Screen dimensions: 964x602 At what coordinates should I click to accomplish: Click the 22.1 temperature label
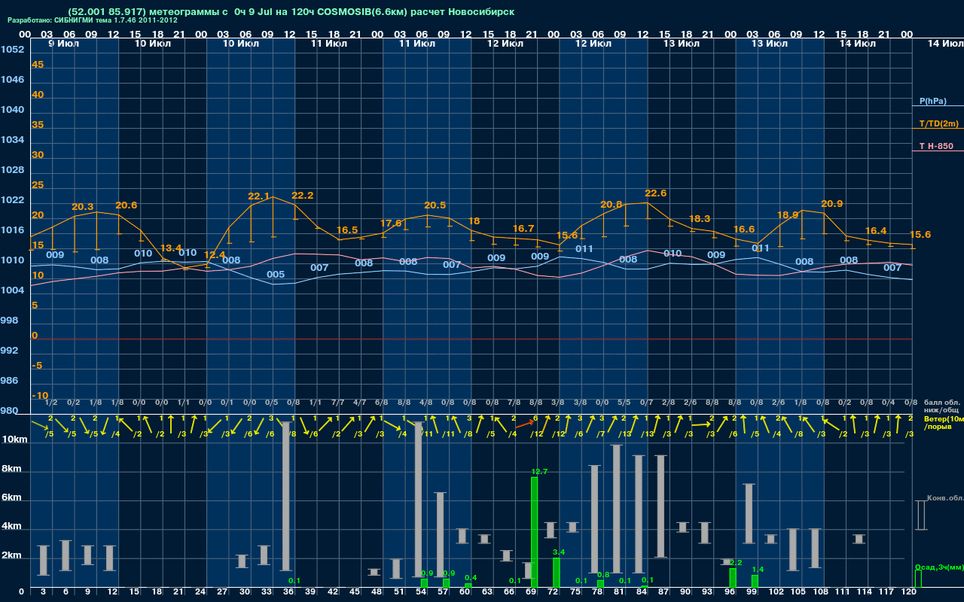click(x=259, y=196)
